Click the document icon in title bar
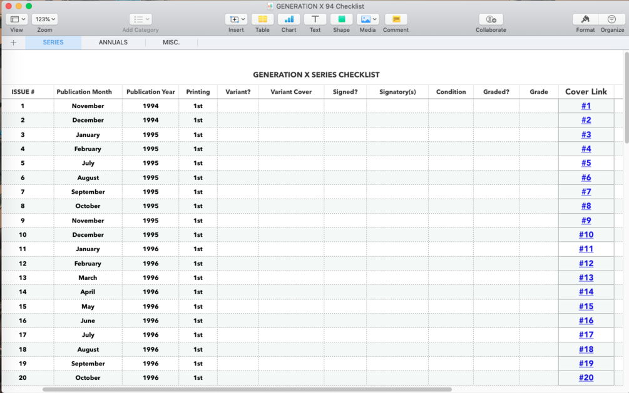 270,6
